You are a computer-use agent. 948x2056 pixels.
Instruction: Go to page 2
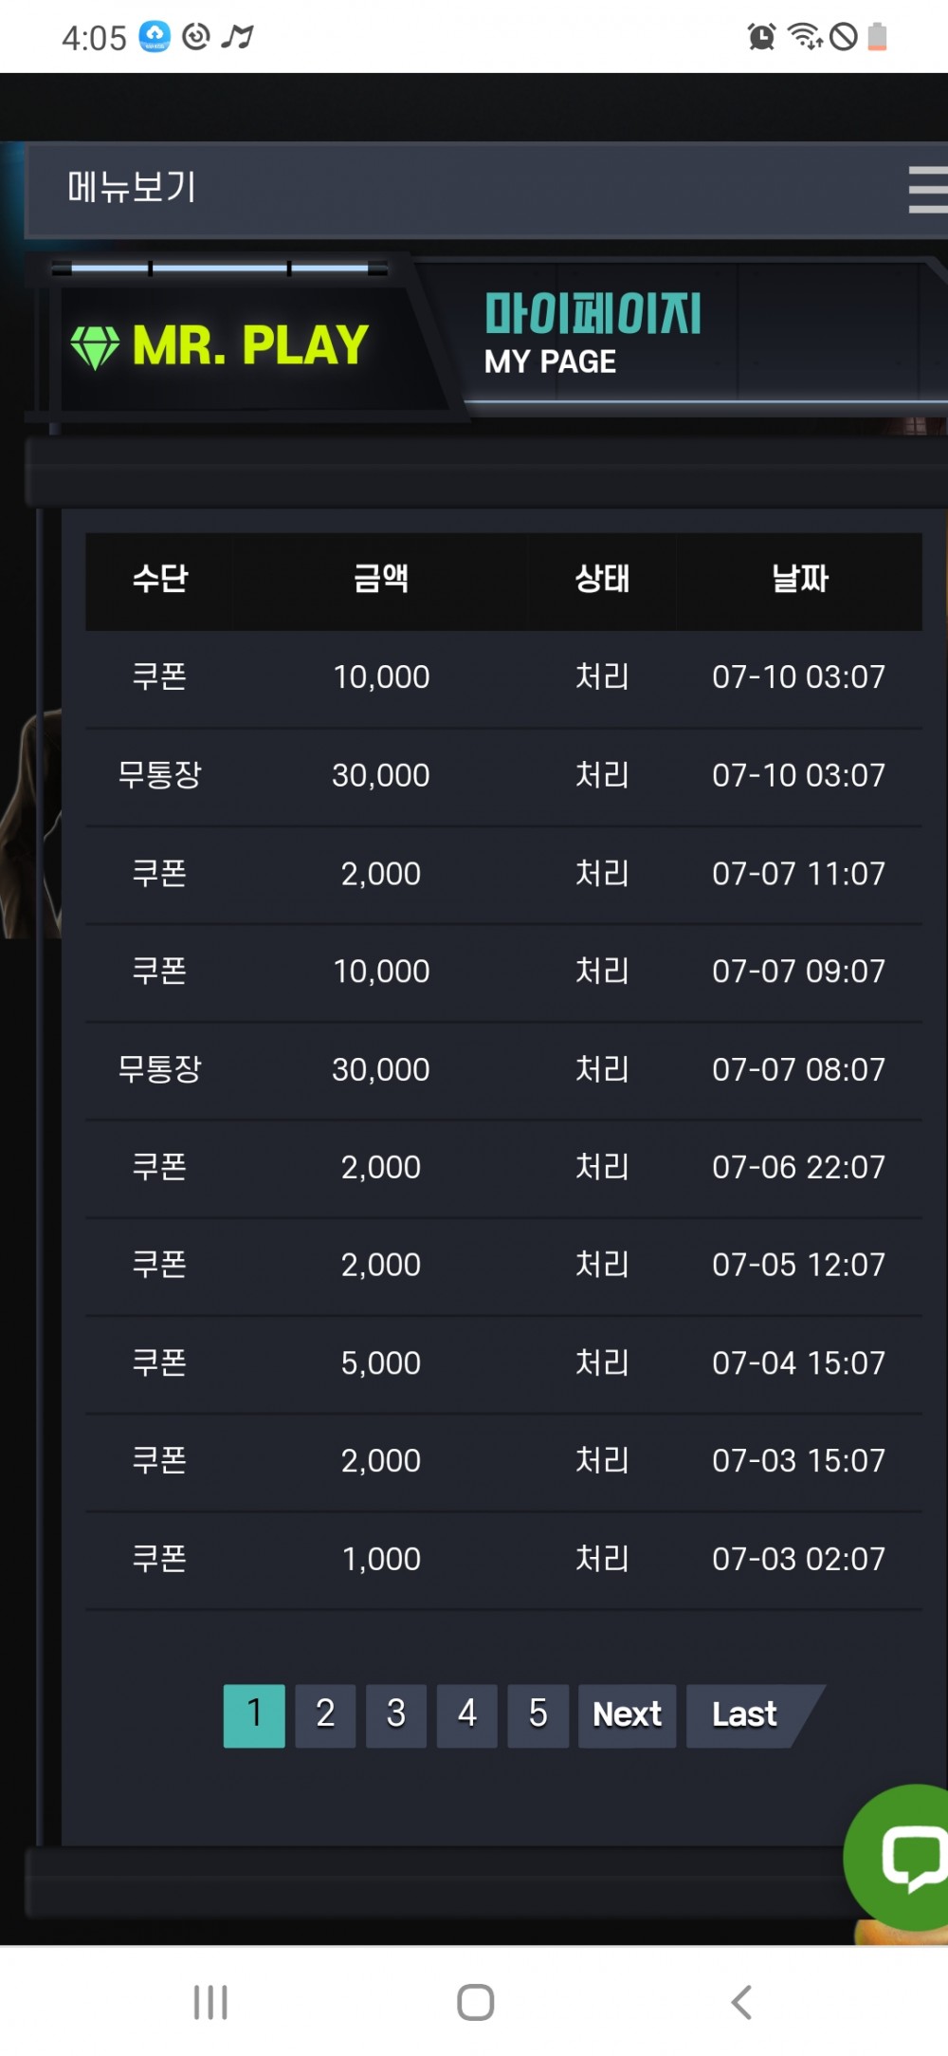pyautogui.click(x=325, y=1715)
